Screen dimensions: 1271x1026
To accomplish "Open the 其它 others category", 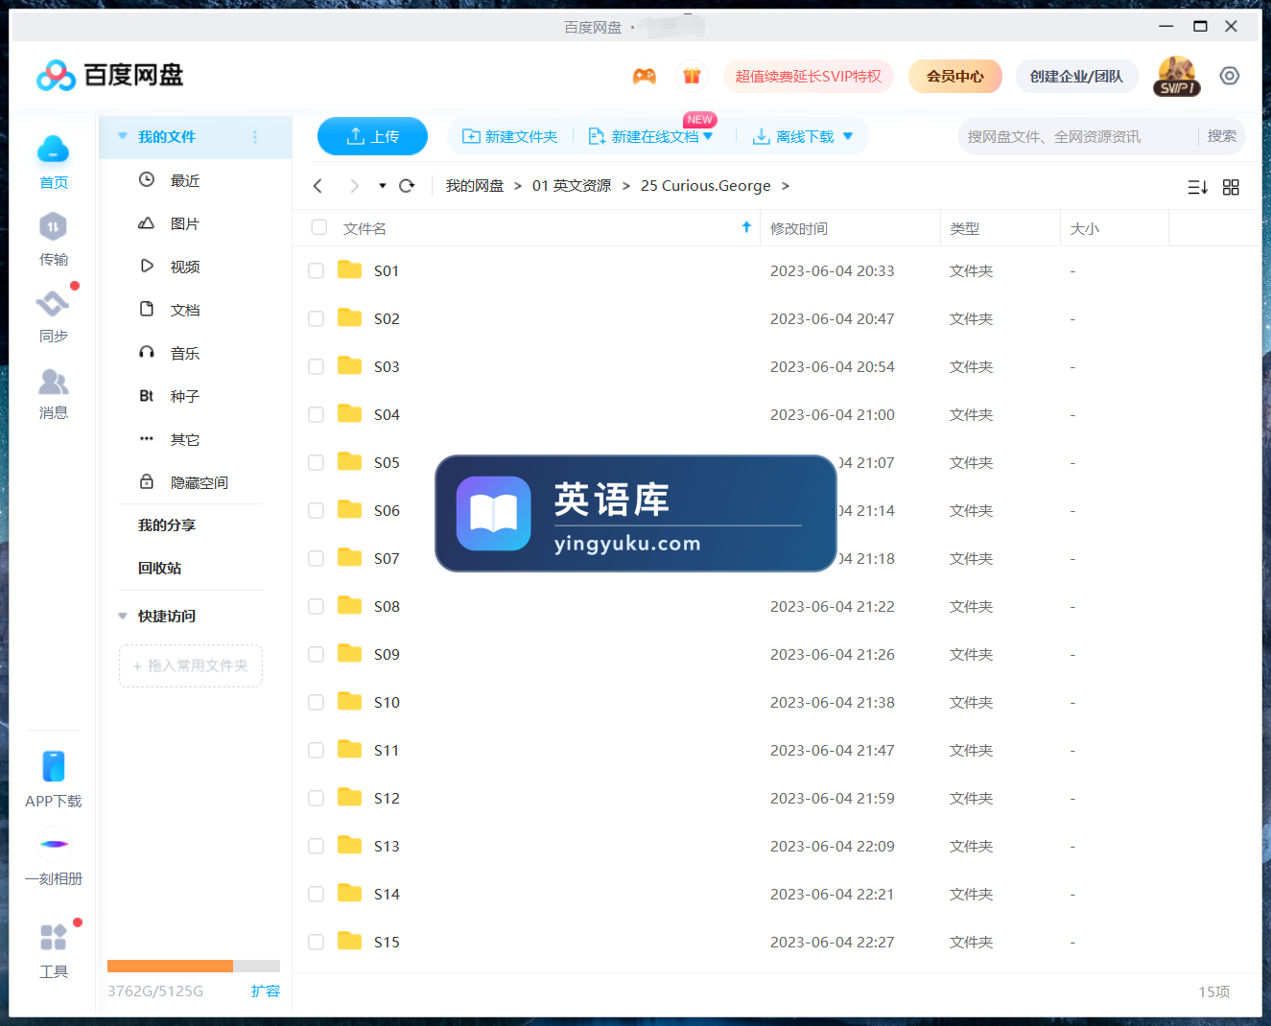I will 185,439.
